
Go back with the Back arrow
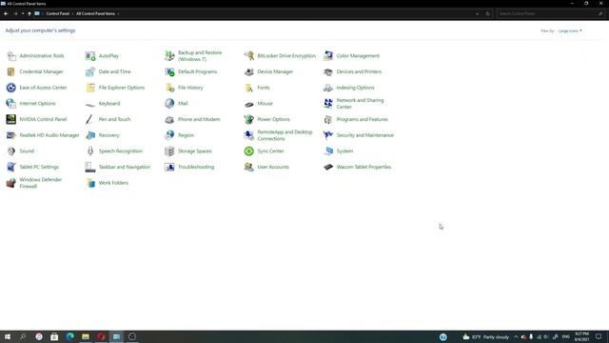tap(6, 13)
